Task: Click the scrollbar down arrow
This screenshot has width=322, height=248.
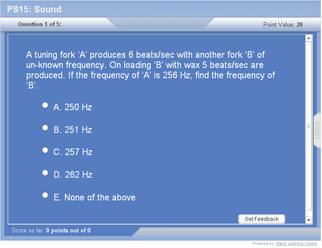Action: 309,220
